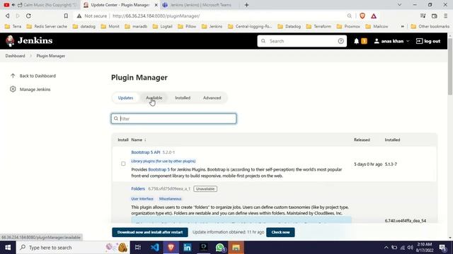Open the Bootstrap 5 description link
453x254 pixels.
pyautogui.click(x=159, y=169)
